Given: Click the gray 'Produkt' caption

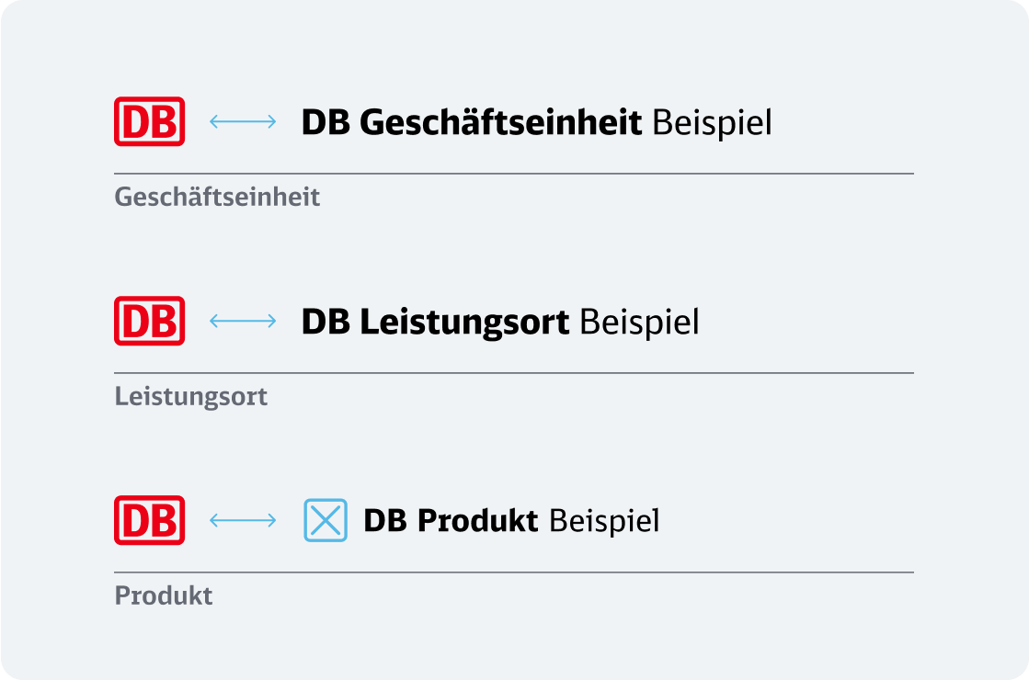Looking at the screenshot, I should 164,595.
